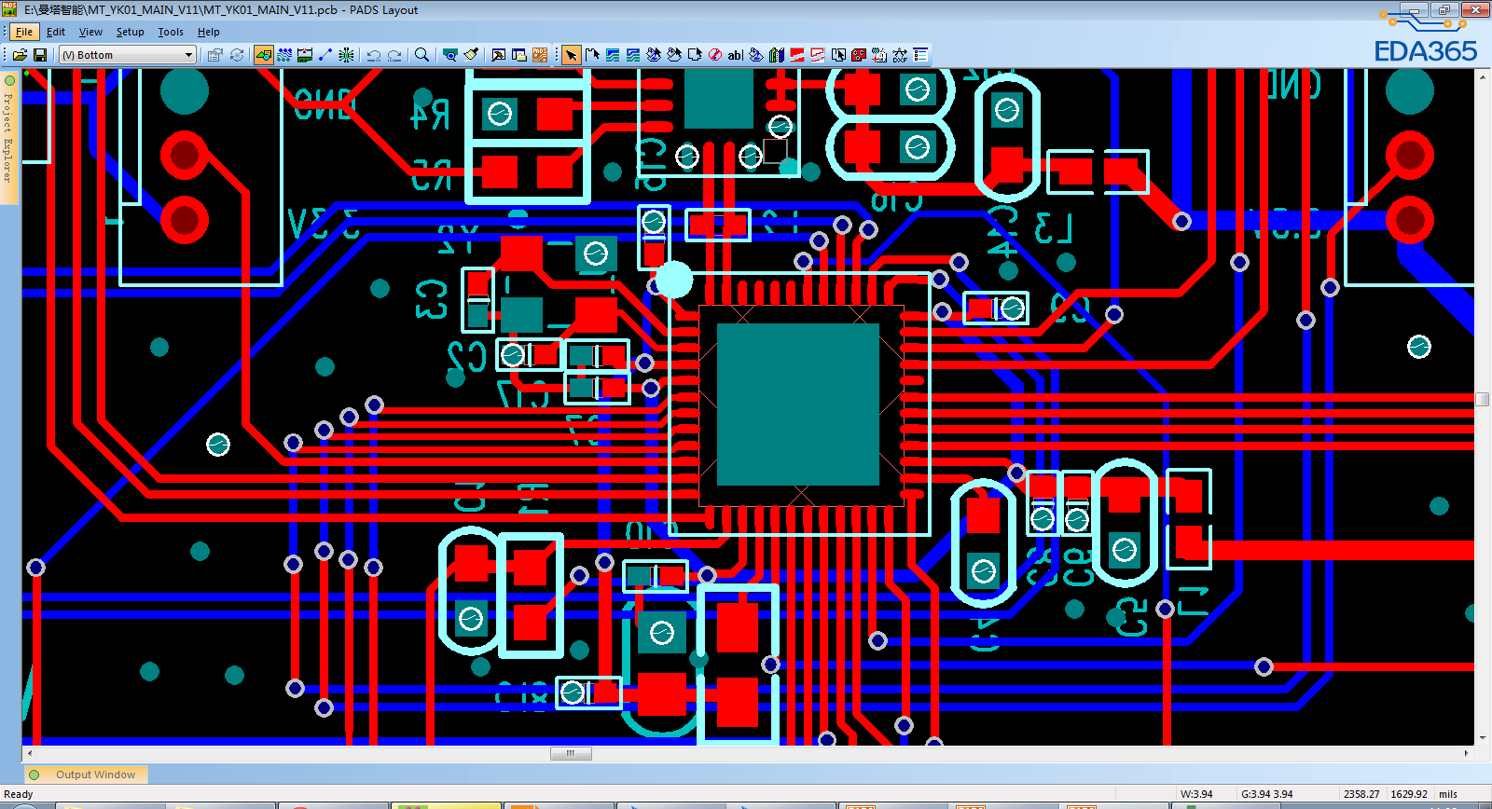Open the BGA toolbar icon
The height and width of the screenshot is (809, 1492).
(346, 55)
